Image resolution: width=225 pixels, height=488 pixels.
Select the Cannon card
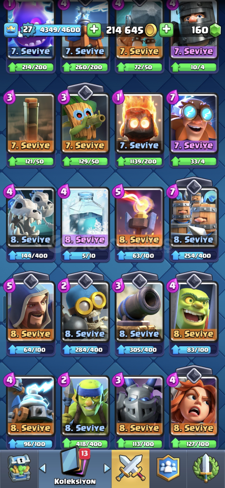pos(139,311)
